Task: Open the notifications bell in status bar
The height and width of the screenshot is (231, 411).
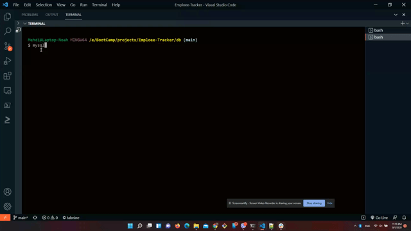Action: (404, 218)
